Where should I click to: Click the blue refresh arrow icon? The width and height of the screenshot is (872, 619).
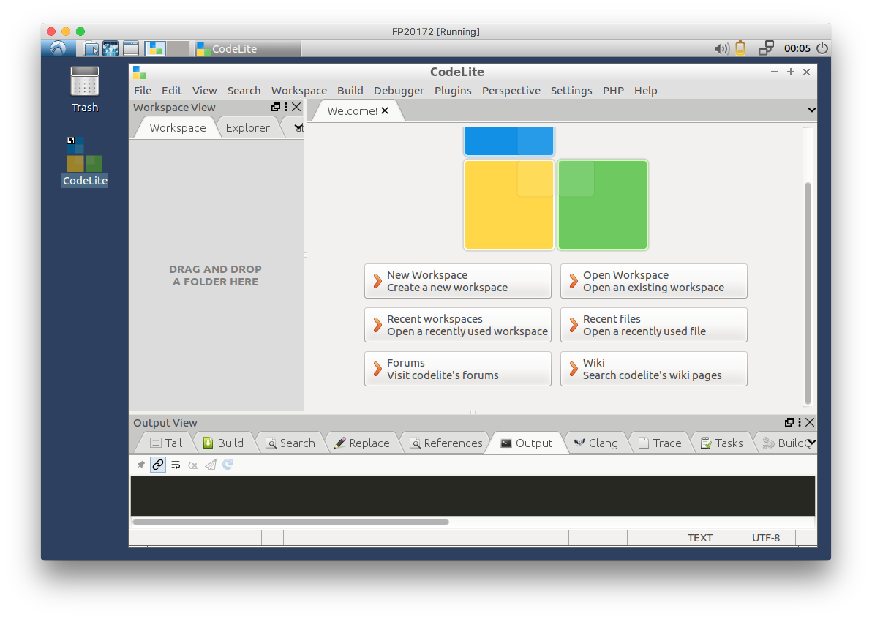(x=228, y=464)
